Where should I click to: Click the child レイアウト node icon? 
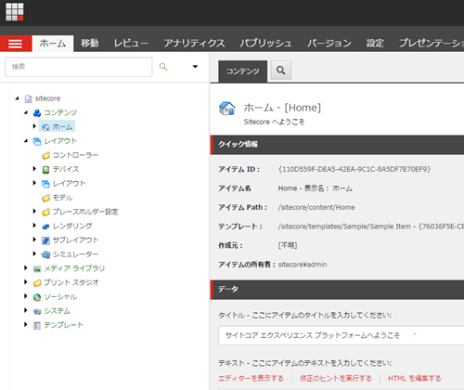[45, 184]
